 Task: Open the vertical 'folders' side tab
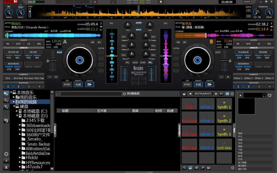tap(55, 130)
